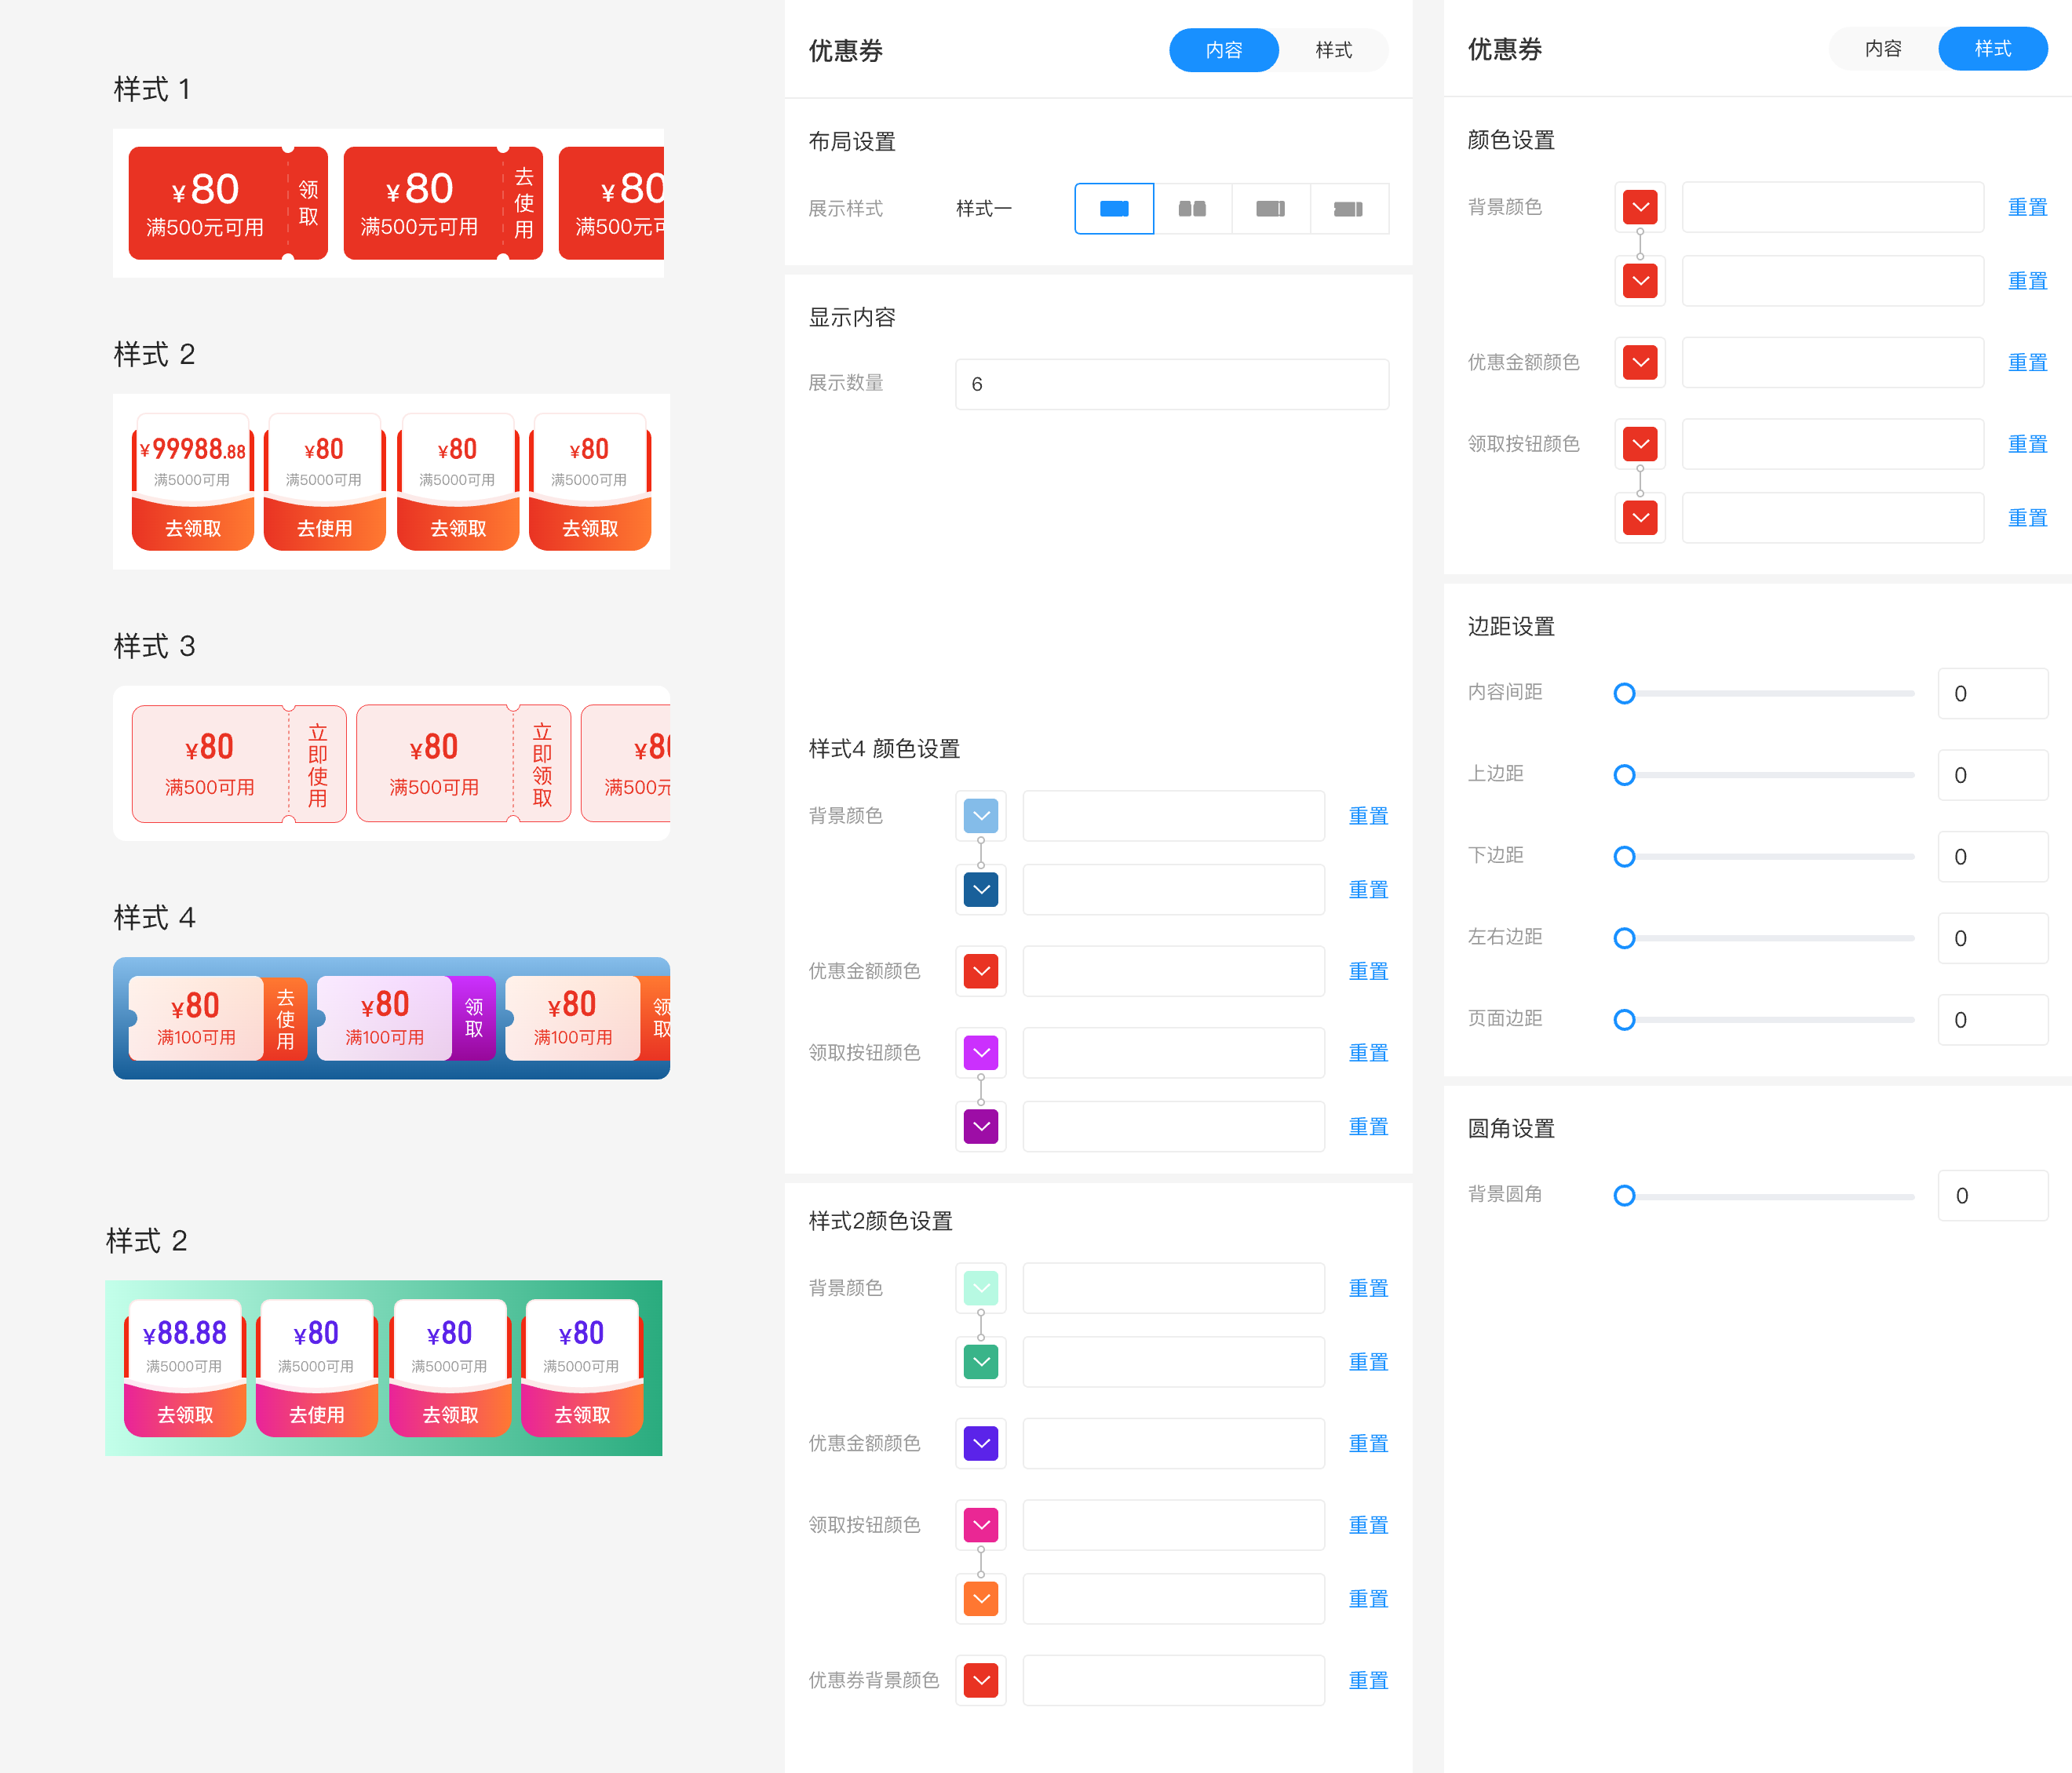Open the magenta 领取按钮颜色 swatch in 样式2颜色设置
This screenshot has width=2072, height=1773.
pyautogui.click(x=981, y=1525)
